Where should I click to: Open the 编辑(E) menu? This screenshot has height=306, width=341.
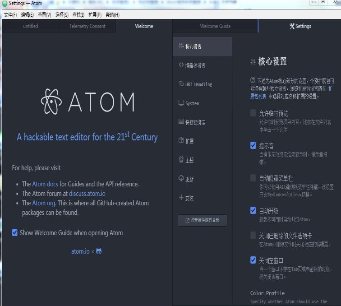click(27, 15)
